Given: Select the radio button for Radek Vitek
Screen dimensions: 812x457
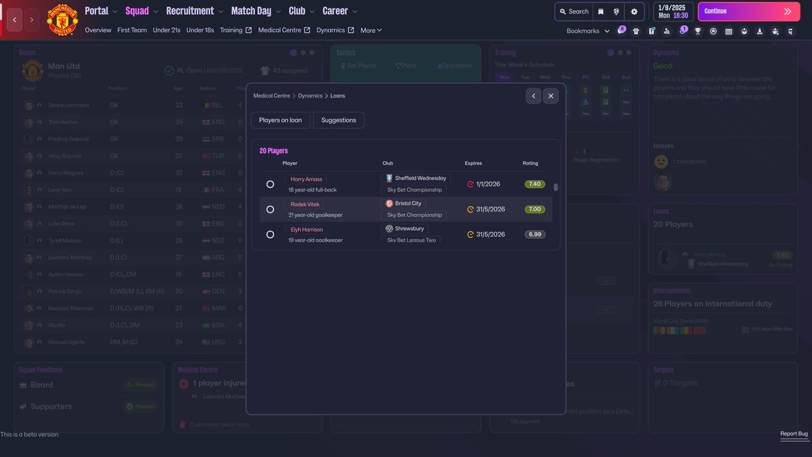Looking at the screenshot, I should [270, 209].
